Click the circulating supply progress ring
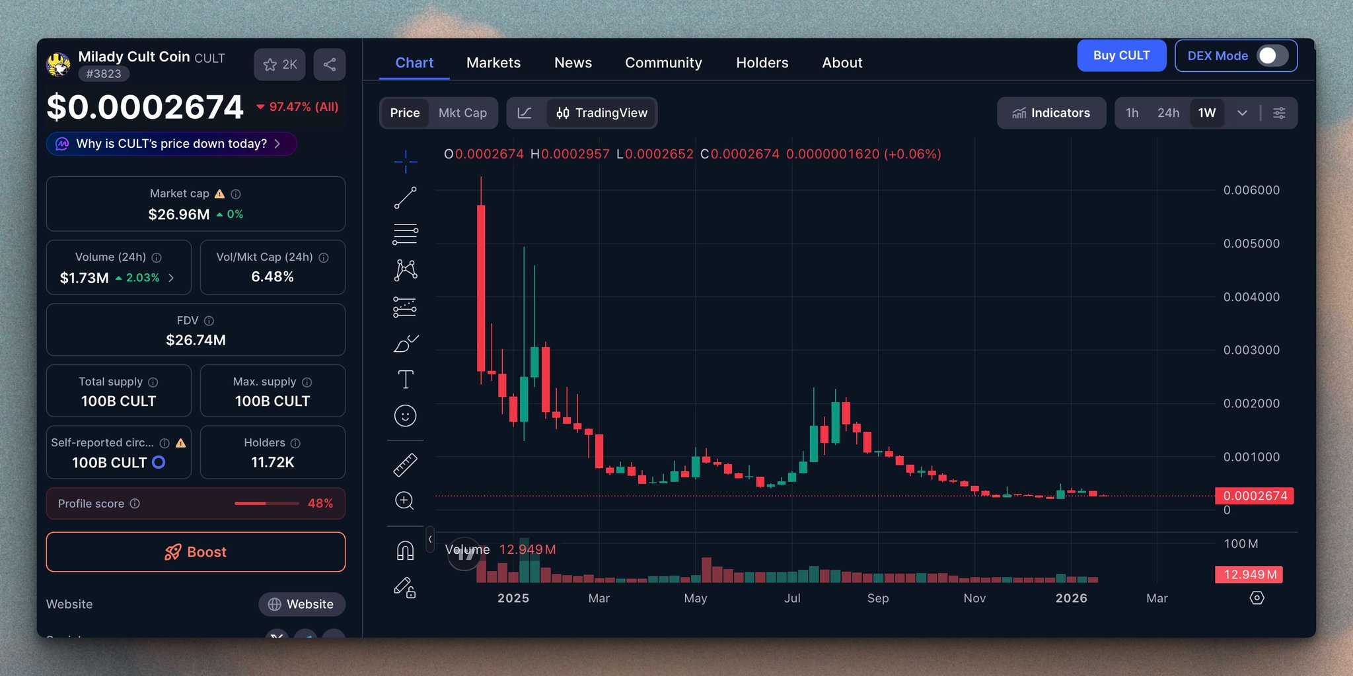Screen dimensions: 1353x676 pyautogui.click(x=159, y=462)
